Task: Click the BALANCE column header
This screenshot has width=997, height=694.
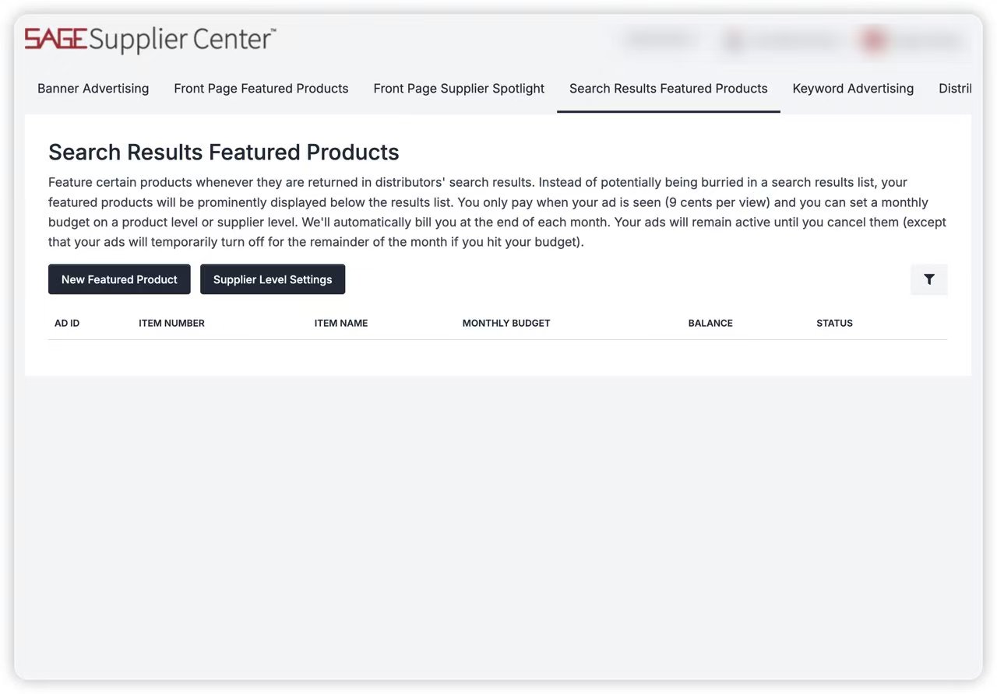Action: [x=710, y=324]
